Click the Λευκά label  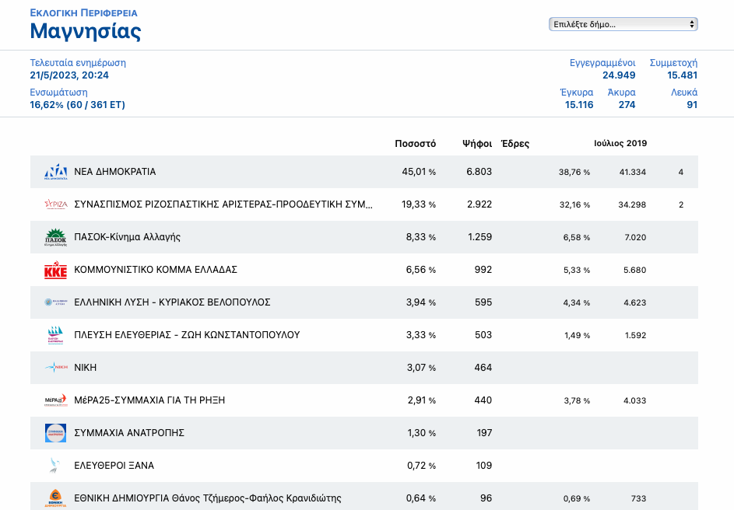[684, 92]
